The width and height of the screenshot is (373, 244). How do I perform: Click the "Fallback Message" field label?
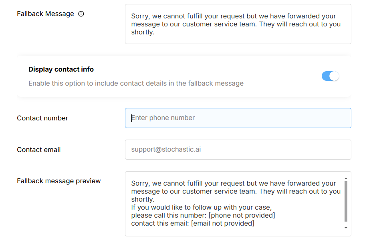coord(45,14)
